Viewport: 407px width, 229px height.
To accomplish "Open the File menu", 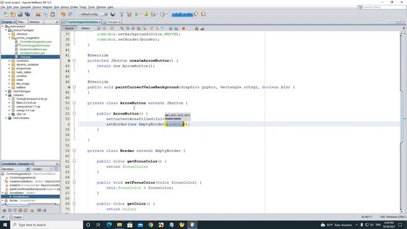I will pos(3,7).
